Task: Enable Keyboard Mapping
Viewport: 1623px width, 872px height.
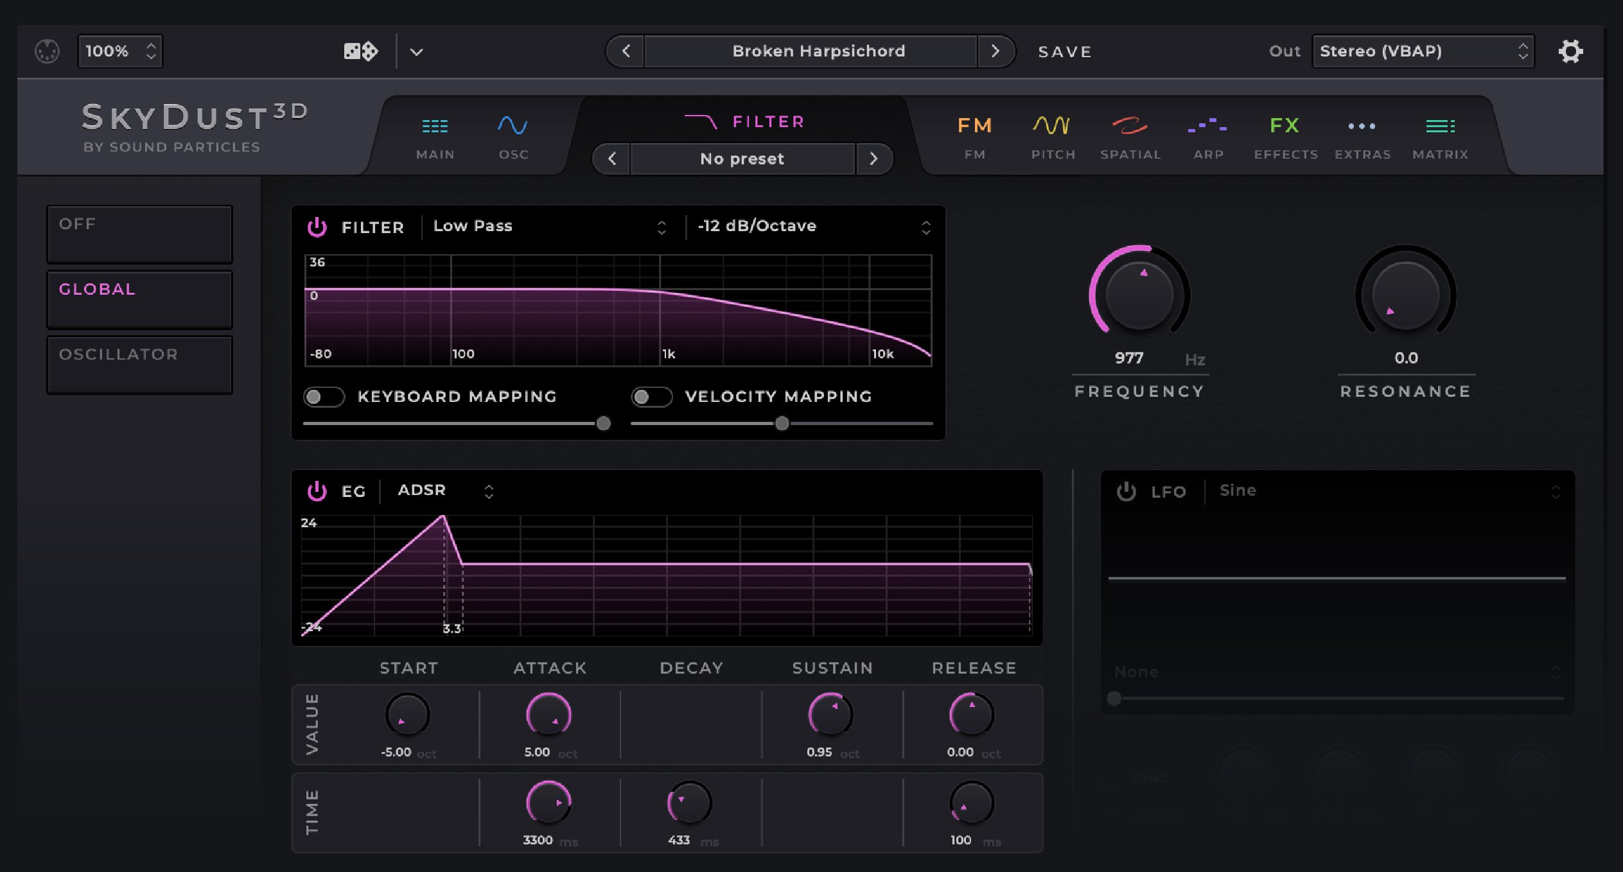Action: click(x=325, y=397)
